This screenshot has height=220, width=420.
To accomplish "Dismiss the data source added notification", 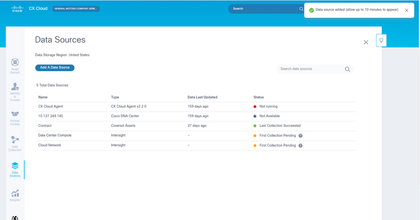I will (407, 11).
